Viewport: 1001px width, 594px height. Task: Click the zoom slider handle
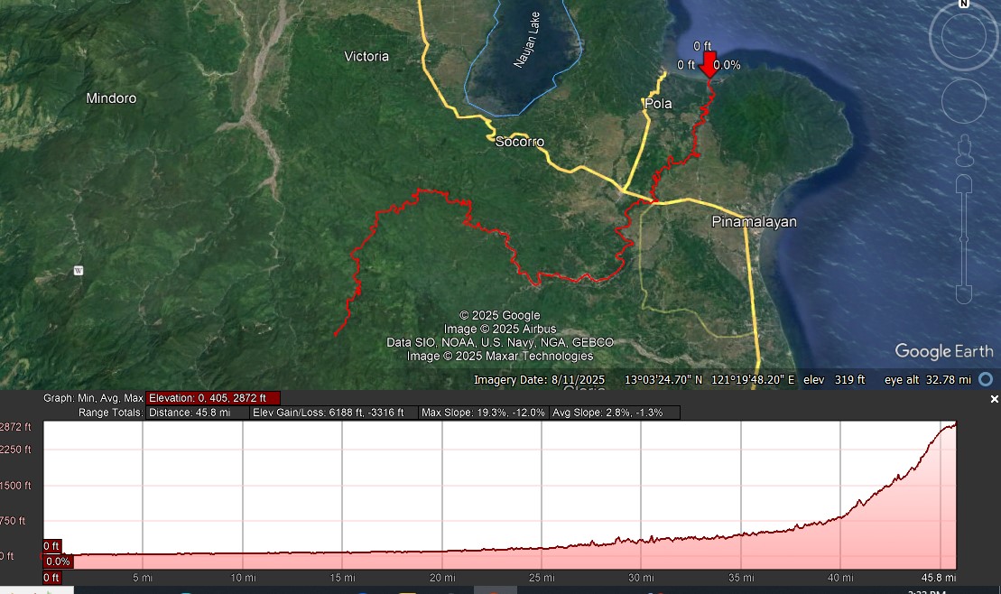click(x=964, y=239)
